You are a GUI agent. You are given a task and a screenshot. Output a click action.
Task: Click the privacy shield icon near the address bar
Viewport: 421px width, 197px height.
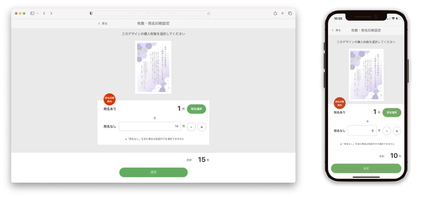(x=91, y=13)
